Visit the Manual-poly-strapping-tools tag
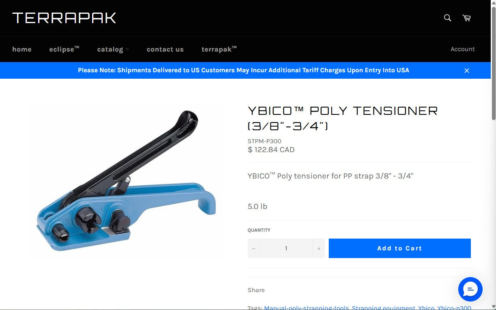The height and width of the screenshot is (310, 496). (306, 308)
